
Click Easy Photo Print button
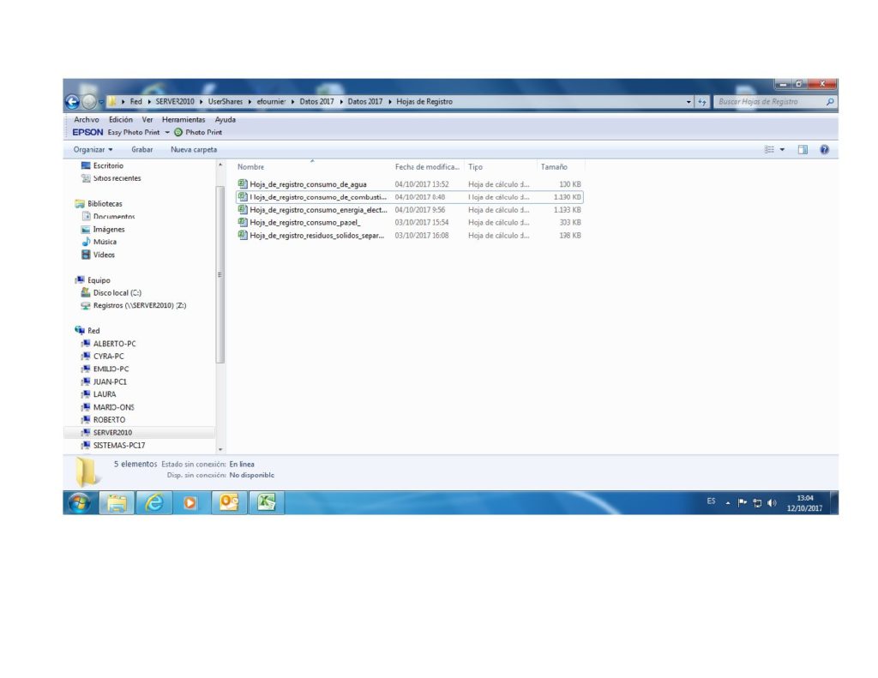pos(133,132)
